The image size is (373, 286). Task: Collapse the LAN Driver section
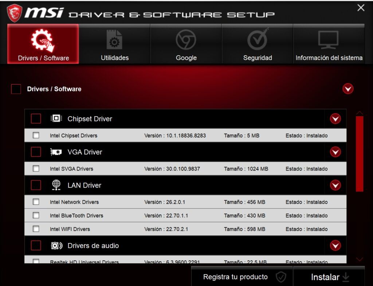pyautogui.click(x=335, y=185)
